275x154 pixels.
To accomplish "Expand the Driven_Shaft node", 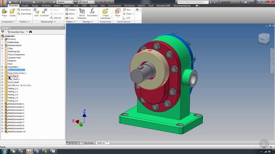I will [x=3, y=82].
